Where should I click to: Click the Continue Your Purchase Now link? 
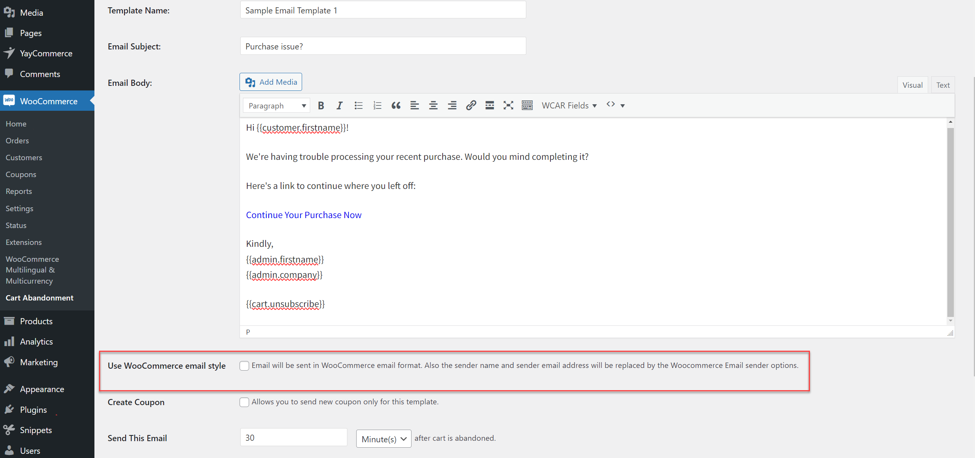pos(304,215)
